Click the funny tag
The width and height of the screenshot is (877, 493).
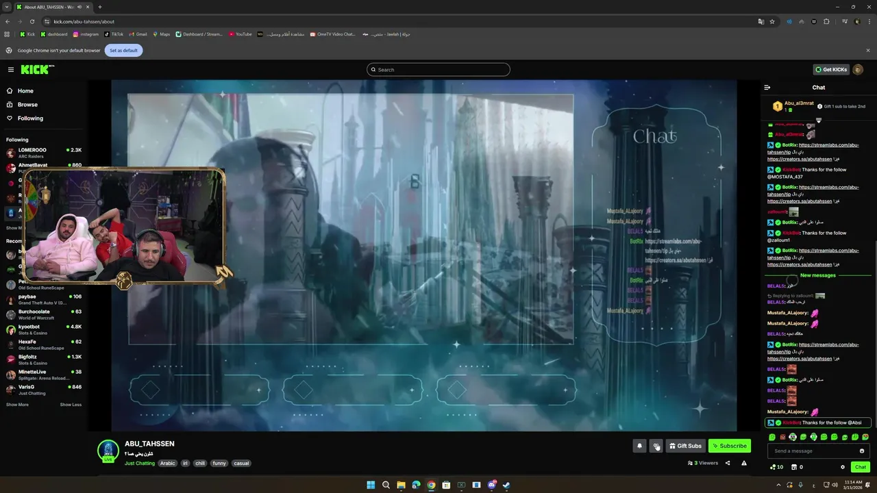(x=219, y=464)
